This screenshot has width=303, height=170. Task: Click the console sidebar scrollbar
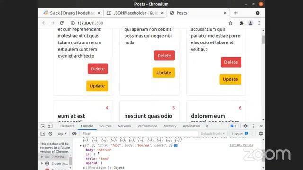(x=71, y=161)
